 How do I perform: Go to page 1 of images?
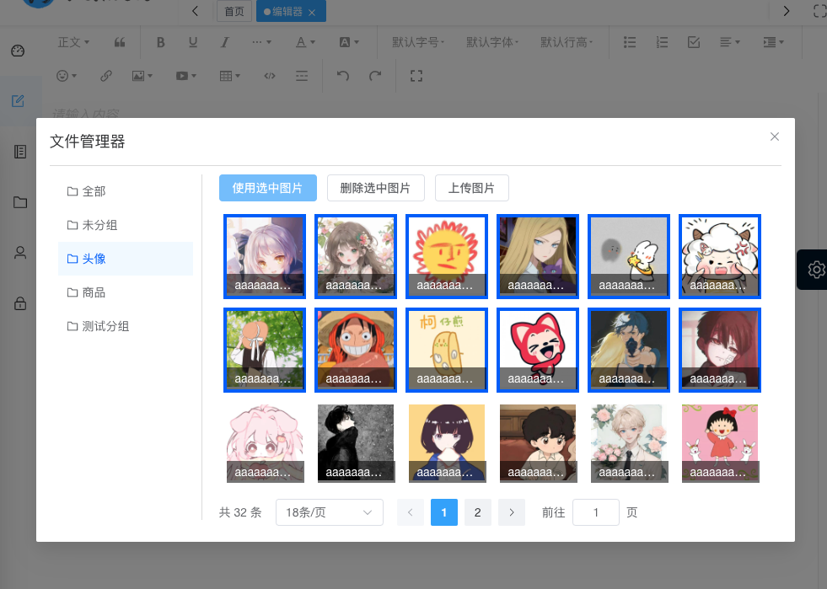point(444,512)
